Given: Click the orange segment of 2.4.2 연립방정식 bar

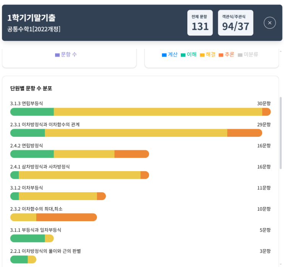Looking at the screenshot, I should (x=131, y=154).
